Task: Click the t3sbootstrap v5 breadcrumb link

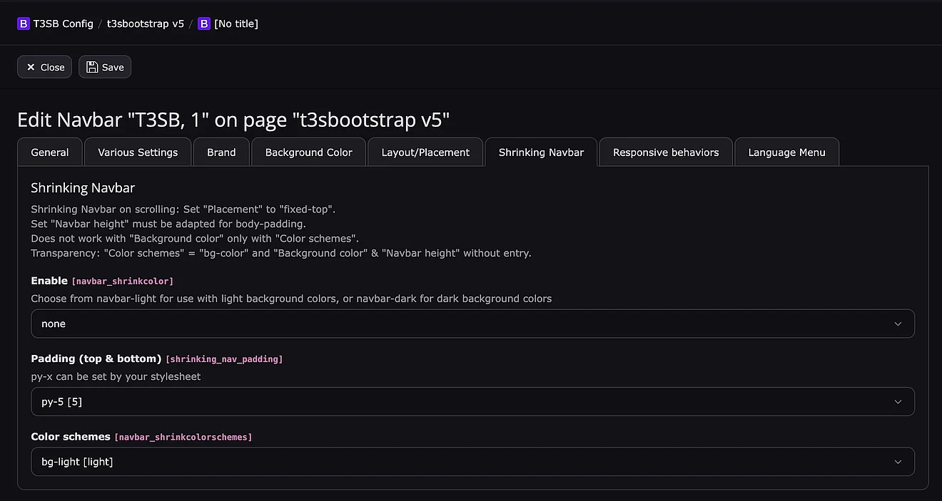Action: (146, 24)
